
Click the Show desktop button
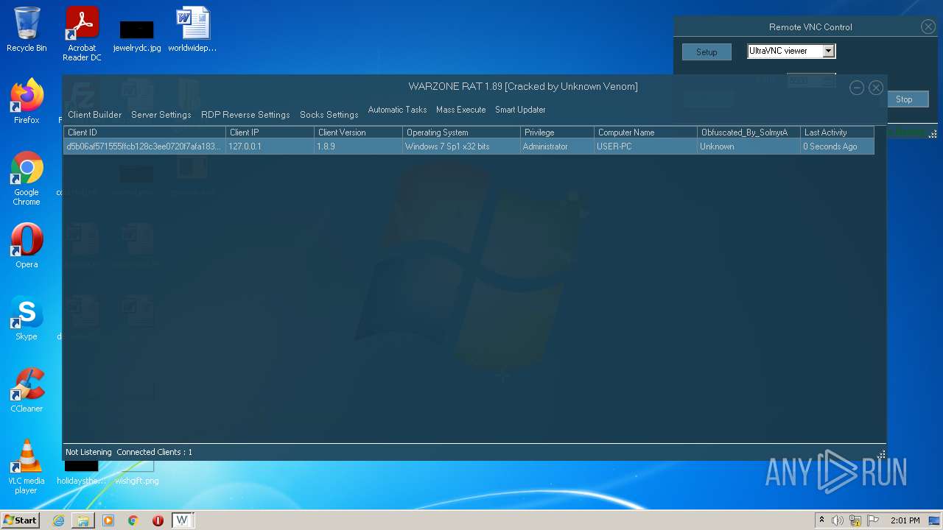click(936, 520)
